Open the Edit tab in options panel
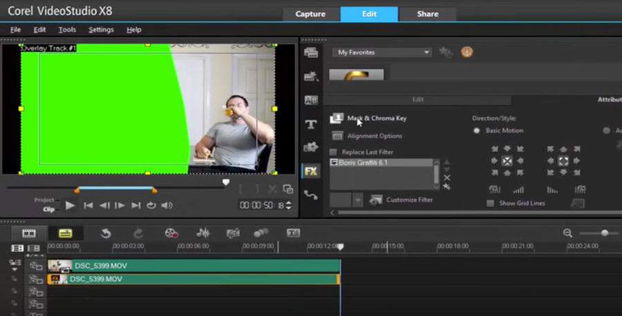This screenshot has height=316, width=622. (418, 100)
